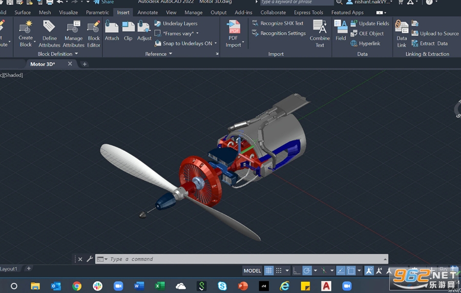Toggle 2D object snap
Image resolution: width=461 pixels, height=293 pixels.
351,270
